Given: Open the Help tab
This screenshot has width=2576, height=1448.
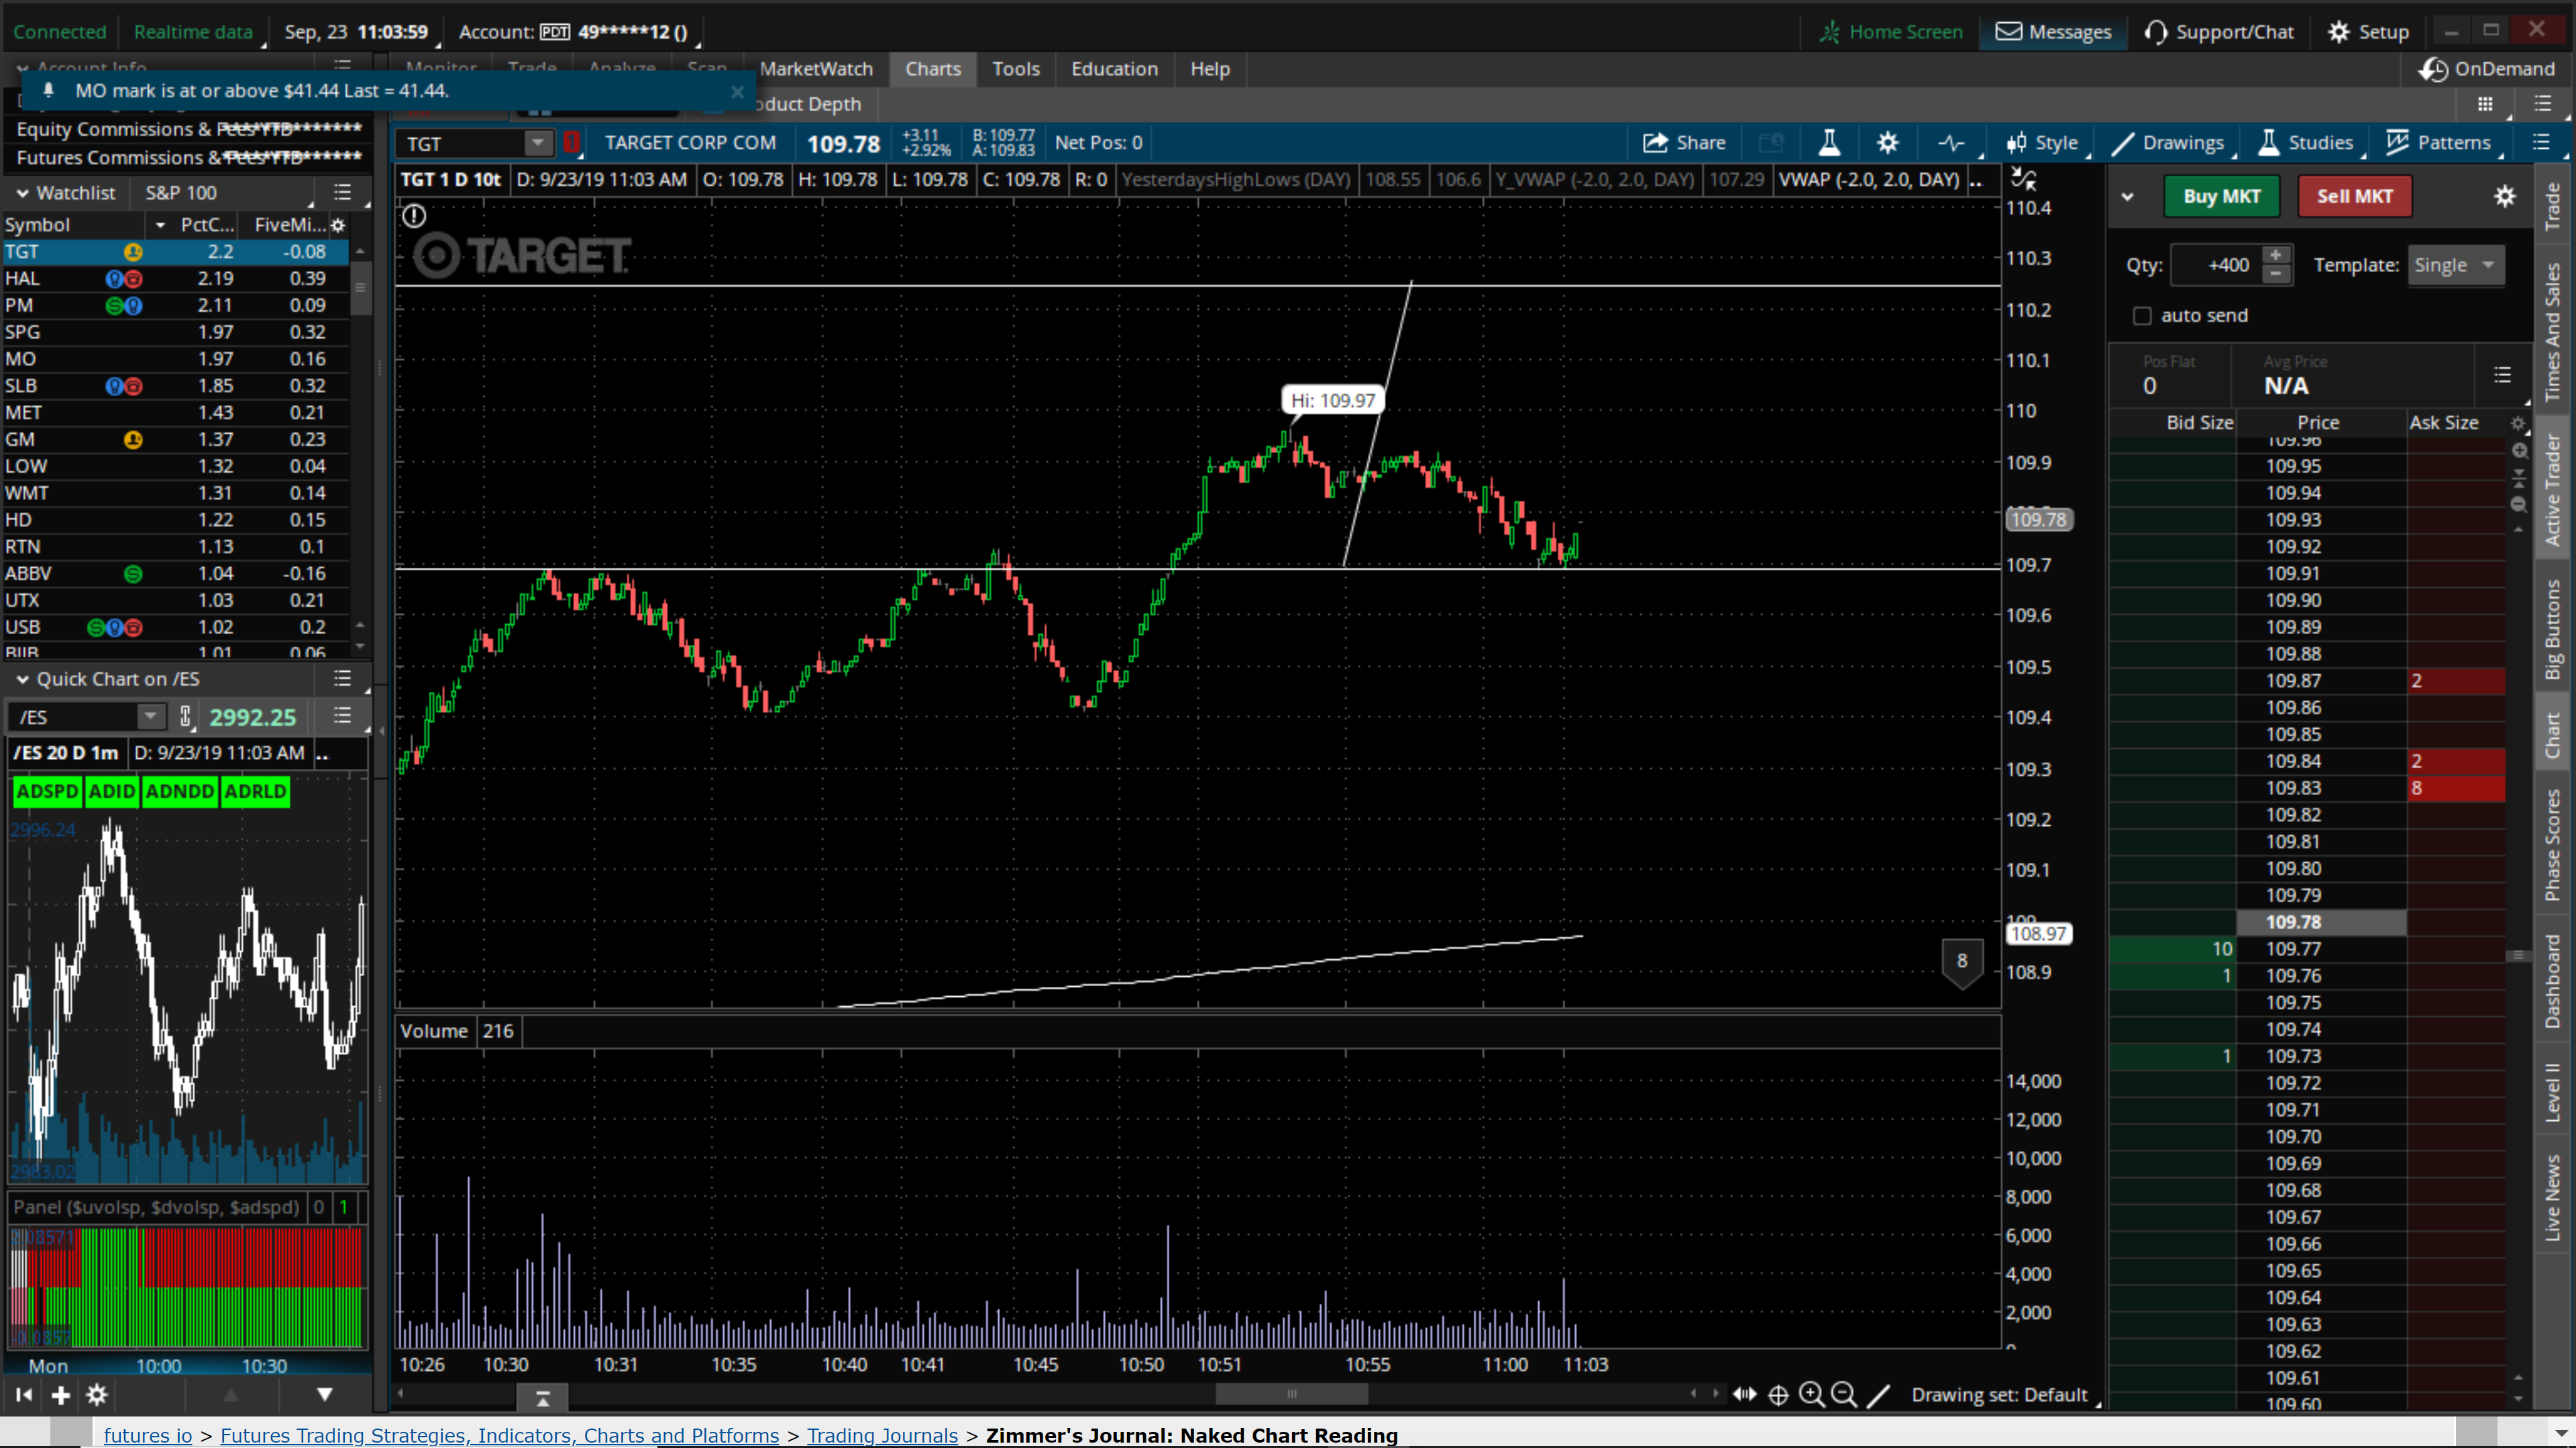Looking at the screenshot, I should [x=1210, y=69].
